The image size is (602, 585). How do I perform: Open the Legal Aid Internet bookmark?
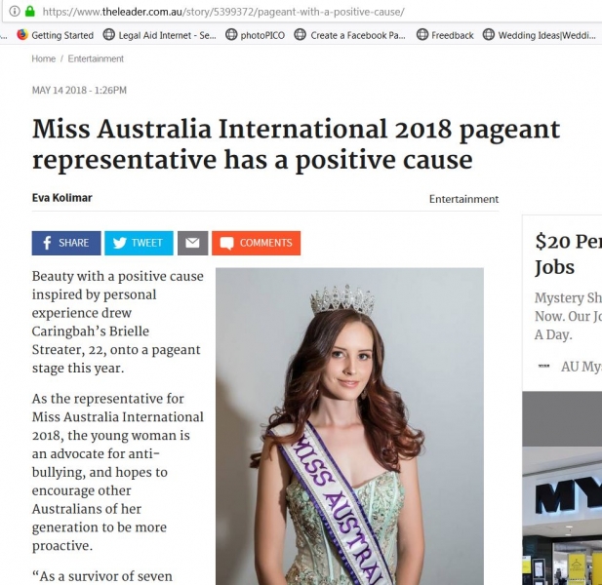160,35
